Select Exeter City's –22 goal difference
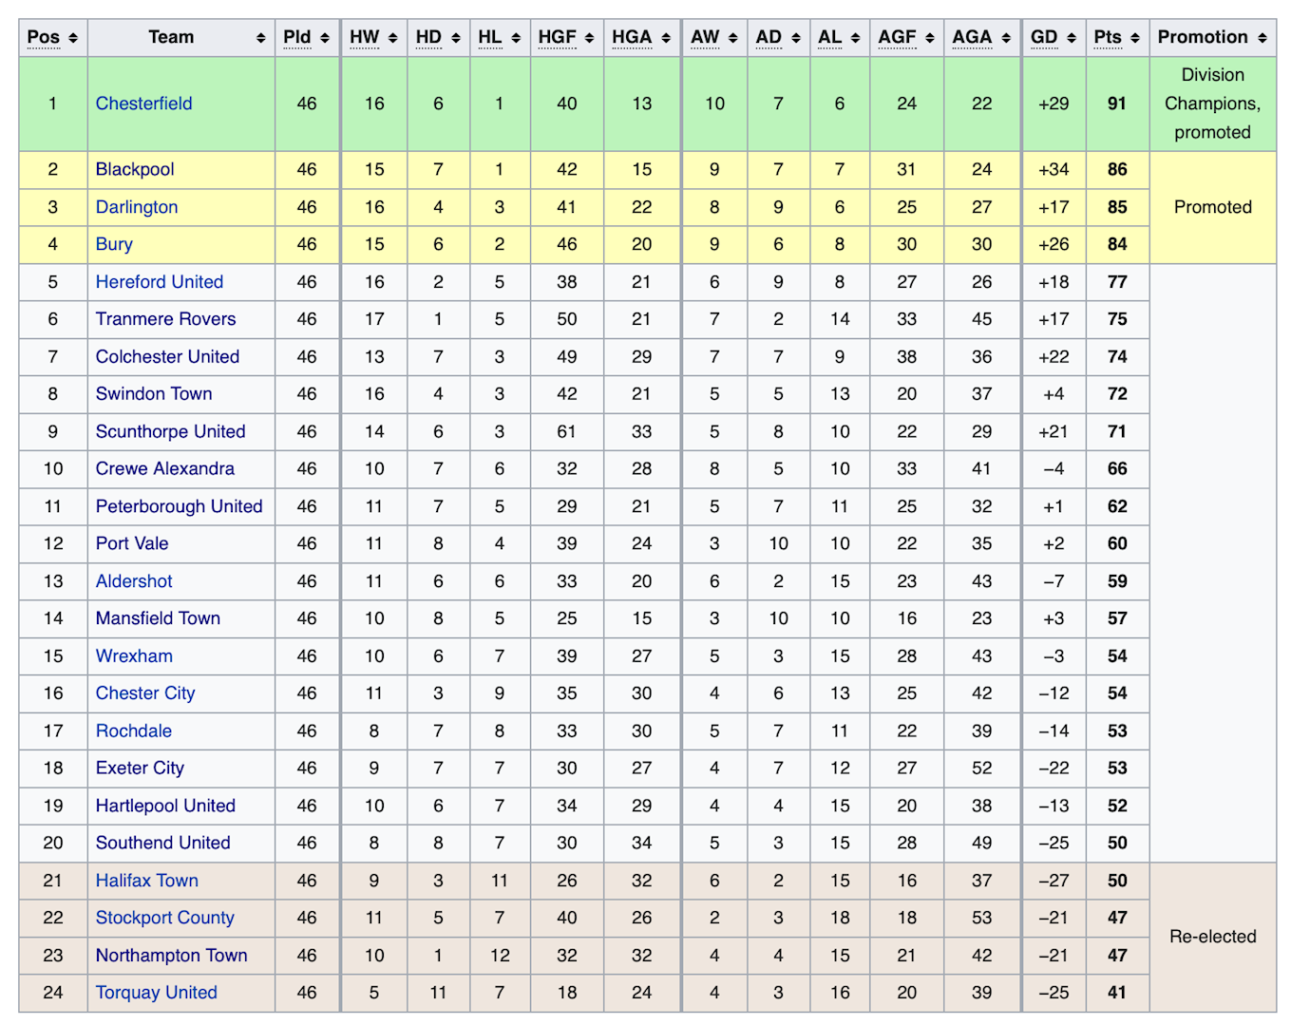1291x1025 pixels. click(x=1054, y=769)
